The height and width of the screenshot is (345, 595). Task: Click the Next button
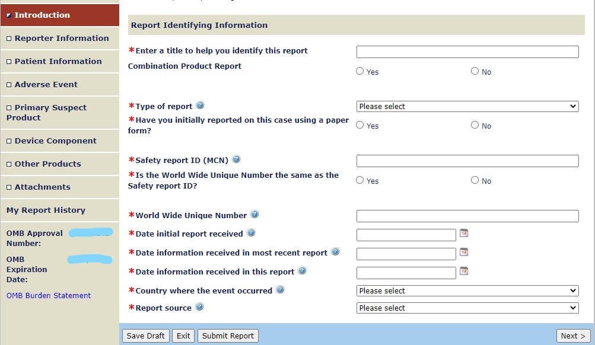573,336
